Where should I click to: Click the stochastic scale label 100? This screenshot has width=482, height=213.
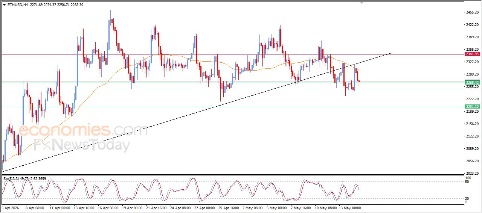pos(468,178)
